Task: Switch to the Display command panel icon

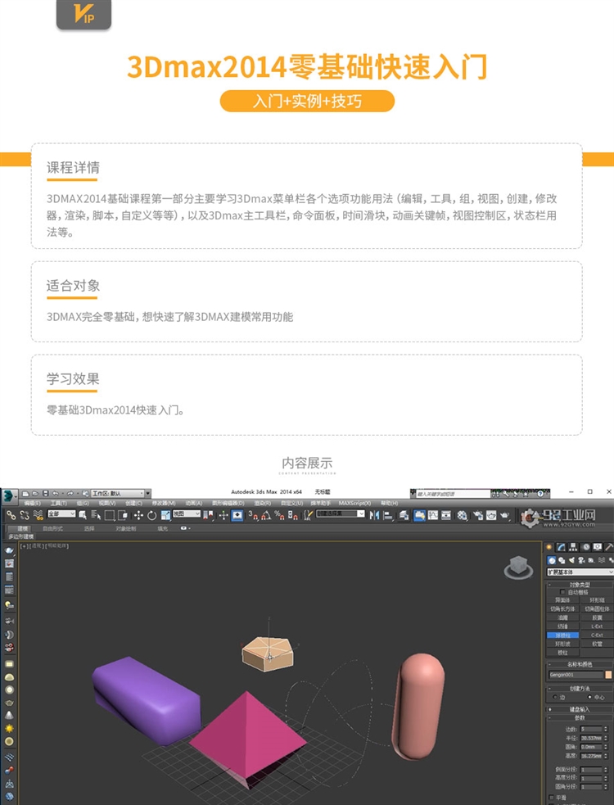Action: pyautogui.click(x=598, y=547)
